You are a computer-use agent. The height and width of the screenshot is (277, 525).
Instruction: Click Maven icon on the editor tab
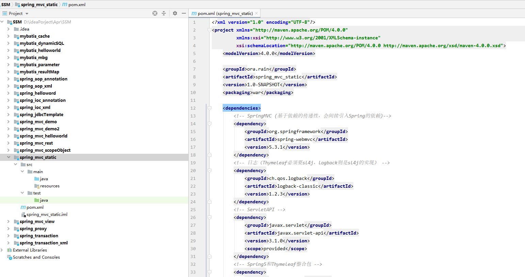click(194, 14)
